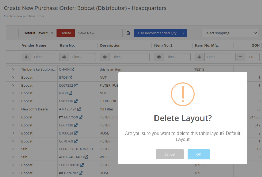The height and width of the screenshot is (177, 262).
Task: Open external link icon next to 6677550
Action: click(81, 117)
